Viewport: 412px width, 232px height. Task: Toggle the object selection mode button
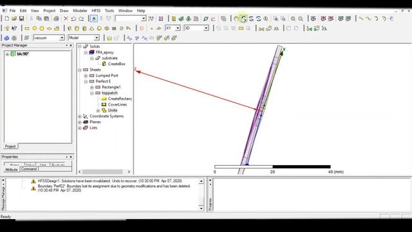tap(94, 19)
